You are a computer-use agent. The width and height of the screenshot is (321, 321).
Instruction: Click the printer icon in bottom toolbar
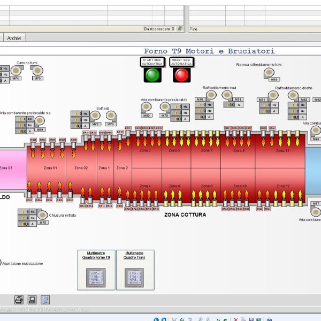click(19, 300)
